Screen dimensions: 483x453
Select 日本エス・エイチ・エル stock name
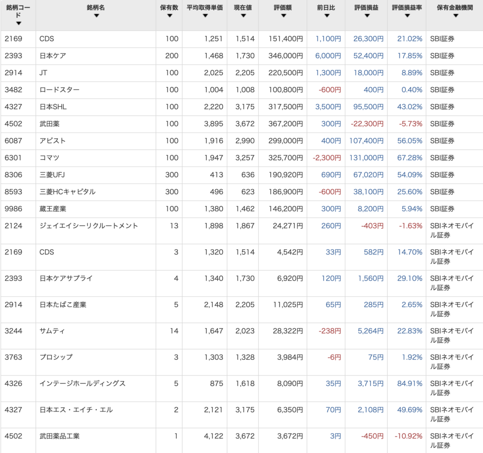(76, 410)
